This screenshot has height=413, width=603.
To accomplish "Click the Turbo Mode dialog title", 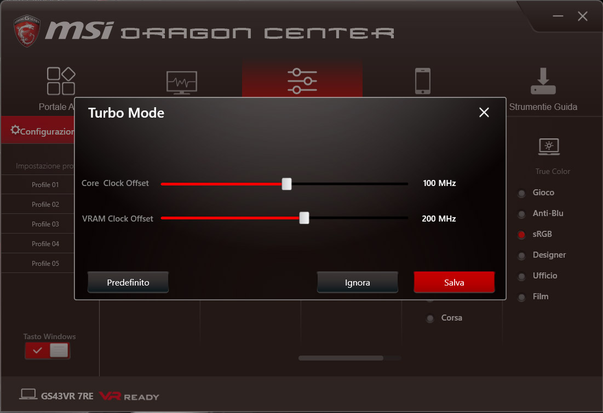I will point(126,113).
